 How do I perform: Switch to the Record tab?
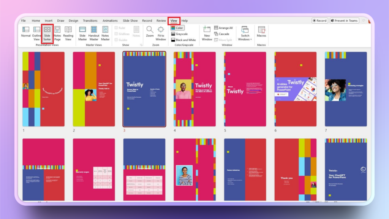(147, 21)
